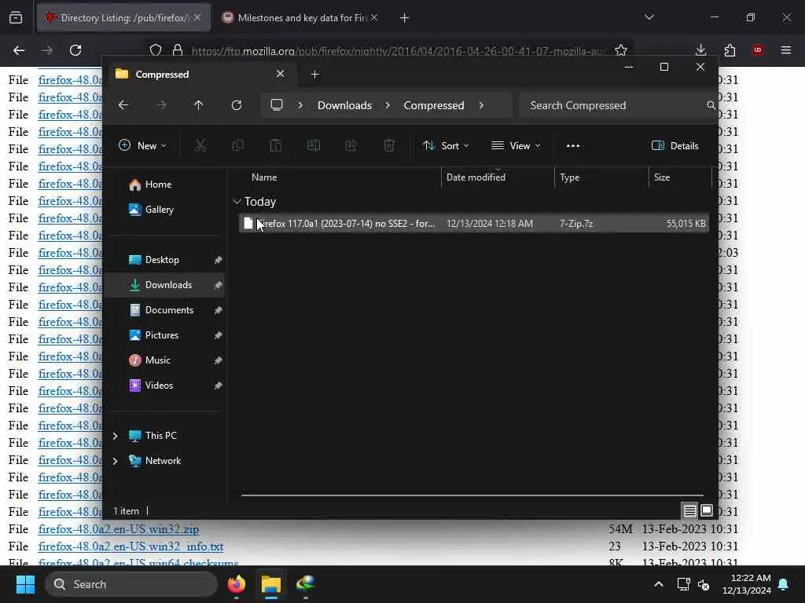Click the Rename icon in Explorer toolbar

pos(314,145)
